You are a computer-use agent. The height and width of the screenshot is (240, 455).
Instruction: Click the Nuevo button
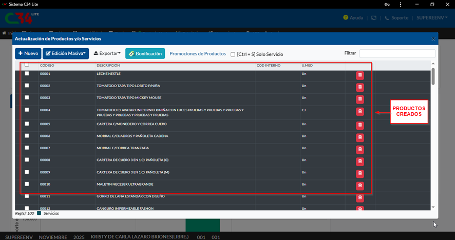point(28,53)
